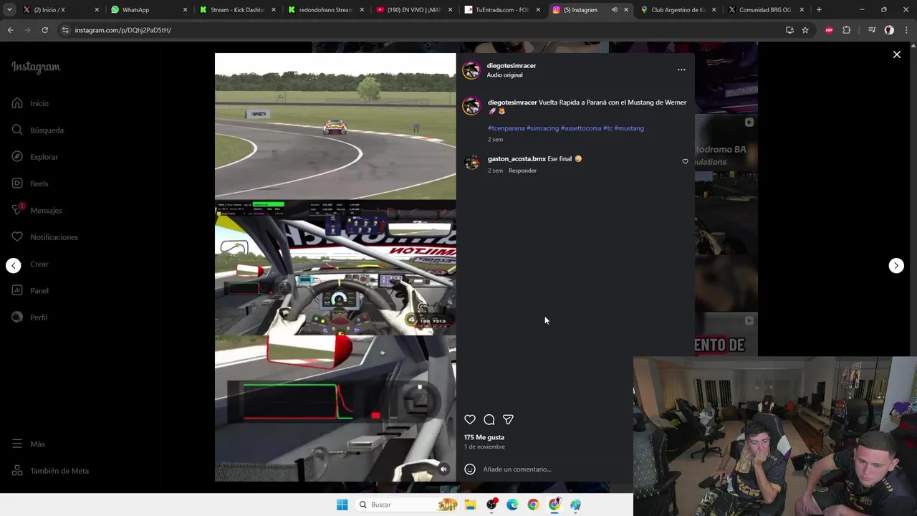Switch to Stream - Kick Dashboard tab
This screenshot has height=516, width=917.
[237, 10]
